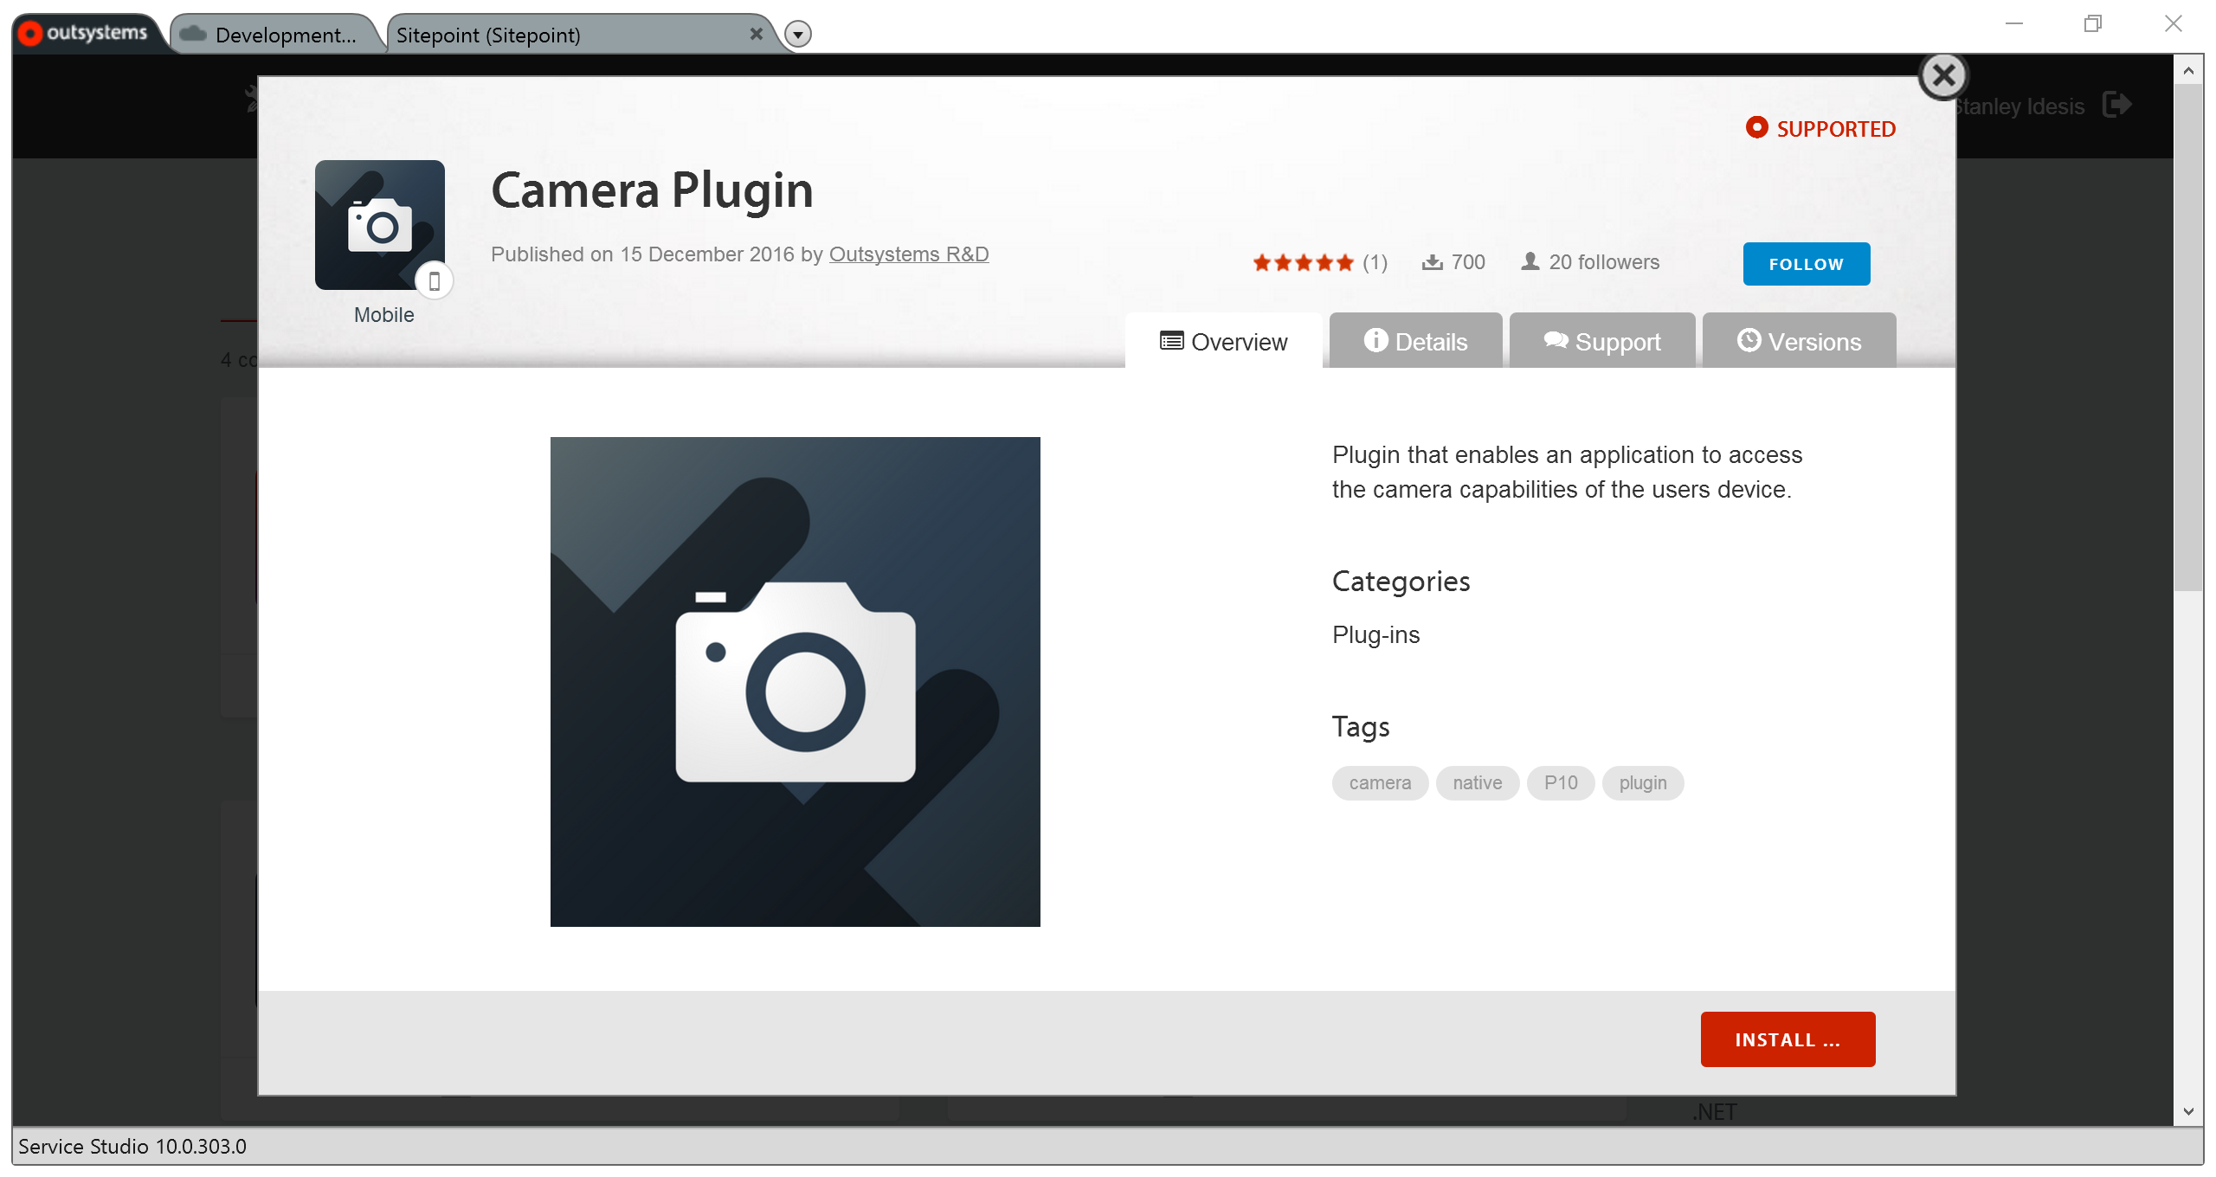This screenshot has height=1177, width=2216.
Task: Switch to the Overview tab
Action: [x=1223, y=342]
